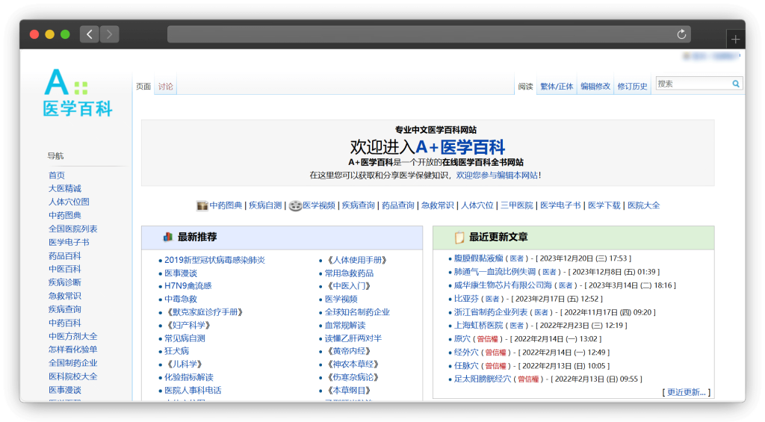Click the film reel icon beside 医学视频

(295, 206)
